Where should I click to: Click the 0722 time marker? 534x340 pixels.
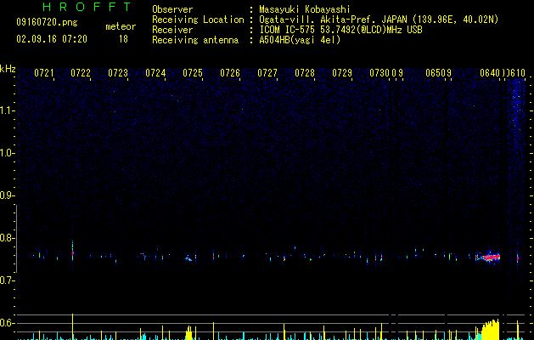click(81, 73)
